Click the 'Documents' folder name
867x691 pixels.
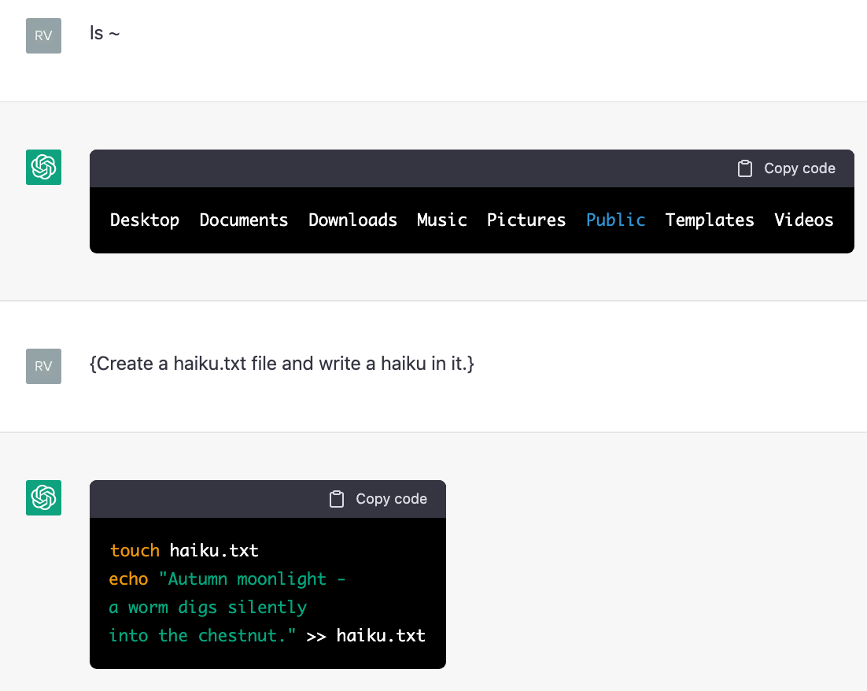click(244, 220)
